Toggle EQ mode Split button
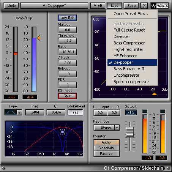Screen dimensions: 172x172 67,96
